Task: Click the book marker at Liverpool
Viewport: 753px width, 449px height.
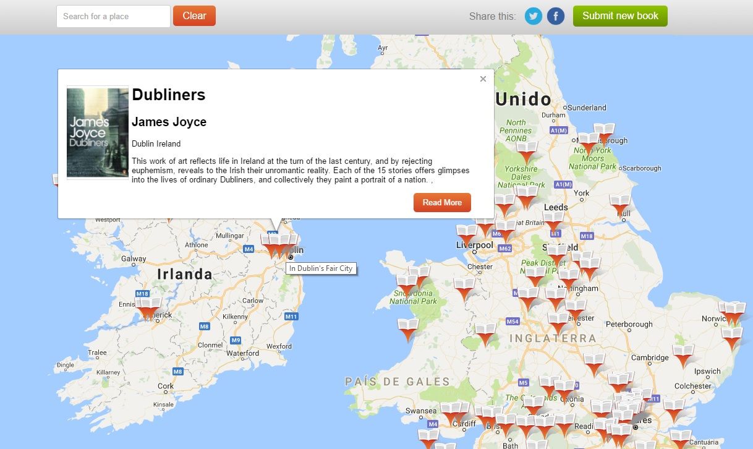Action: 467,236
